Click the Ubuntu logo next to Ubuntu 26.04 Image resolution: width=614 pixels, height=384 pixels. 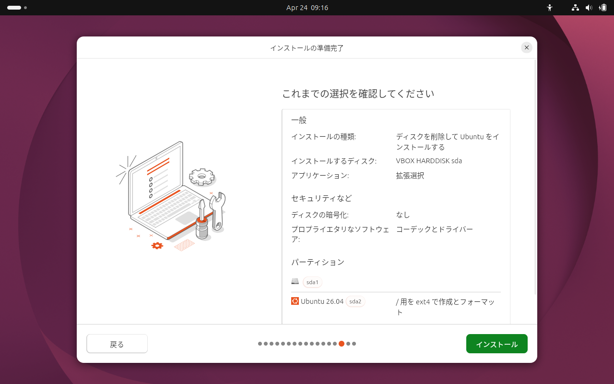pyautogui.click(x=295, y=301)
